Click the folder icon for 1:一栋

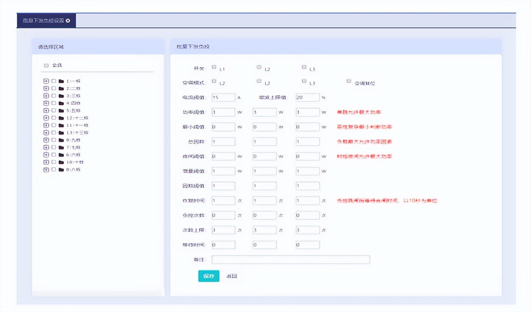coord(61,81)
